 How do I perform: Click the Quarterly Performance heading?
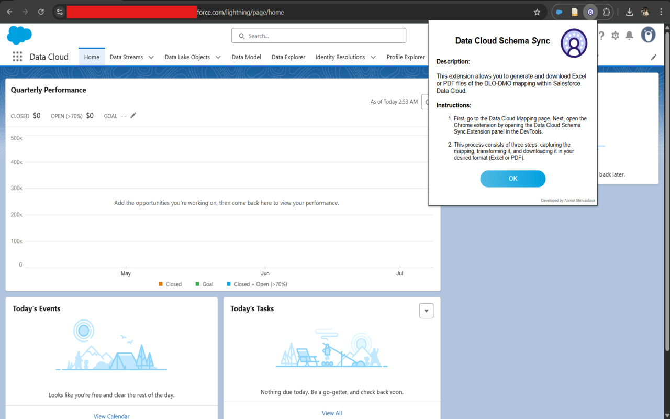pyautogui.click(x=49, y=90)
